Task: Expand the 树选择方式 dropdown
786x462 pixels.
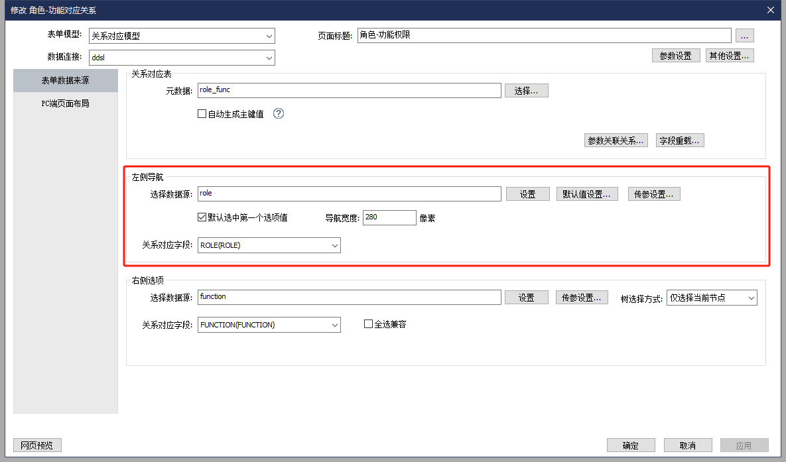Action: 712,298
